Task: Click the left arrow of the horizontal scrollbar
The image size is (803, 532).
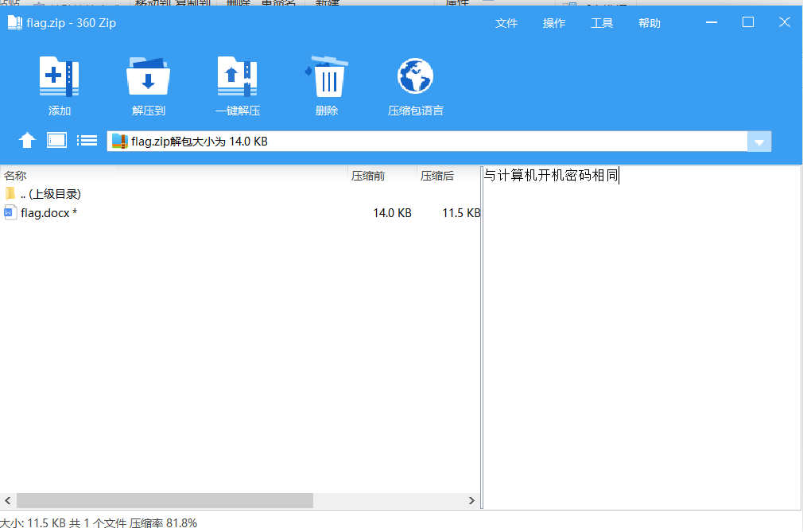Action: 8,500
